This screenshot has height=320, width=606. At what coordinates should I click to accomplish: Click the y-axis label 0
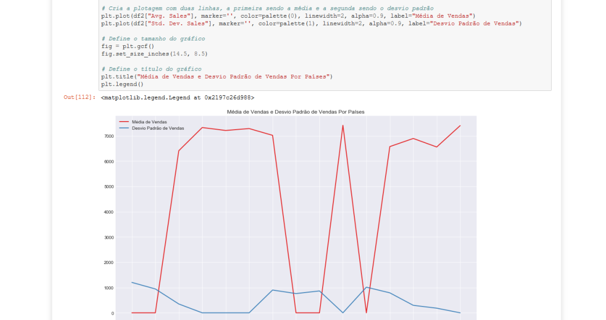pyautogui.click(x=112, y=314)
